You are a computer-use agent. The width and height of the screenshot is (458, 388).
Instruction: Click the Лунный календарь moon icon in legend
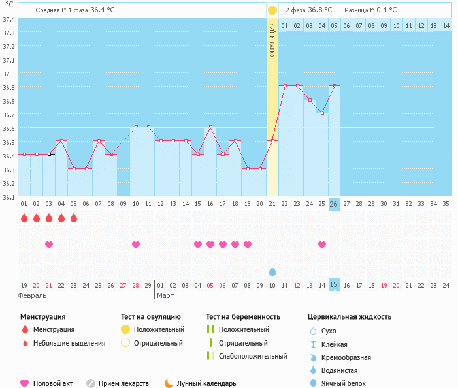(169, 383)
